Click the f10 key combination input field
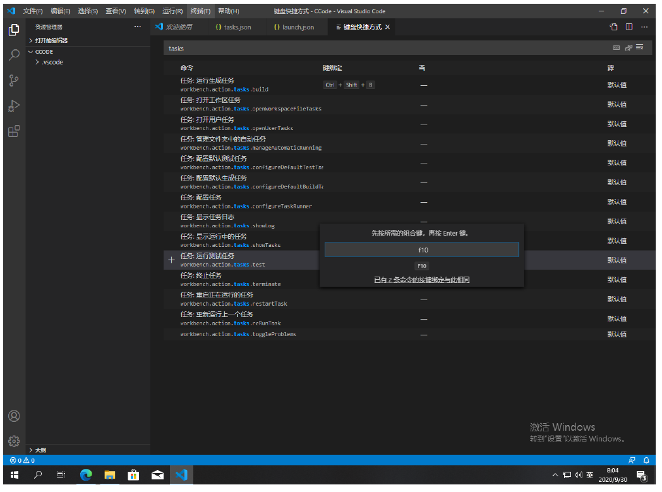662x492 pixels. (x=422, y=250)
